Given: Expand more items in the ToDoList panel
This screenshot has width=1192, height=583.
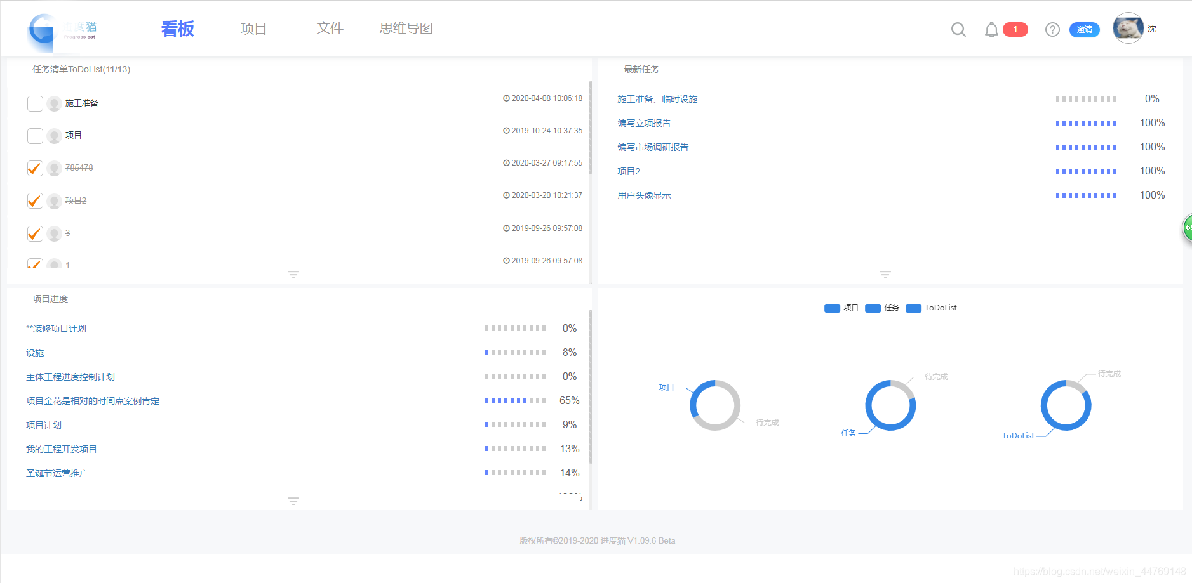Looking at the screenshot, I should 293,274.
